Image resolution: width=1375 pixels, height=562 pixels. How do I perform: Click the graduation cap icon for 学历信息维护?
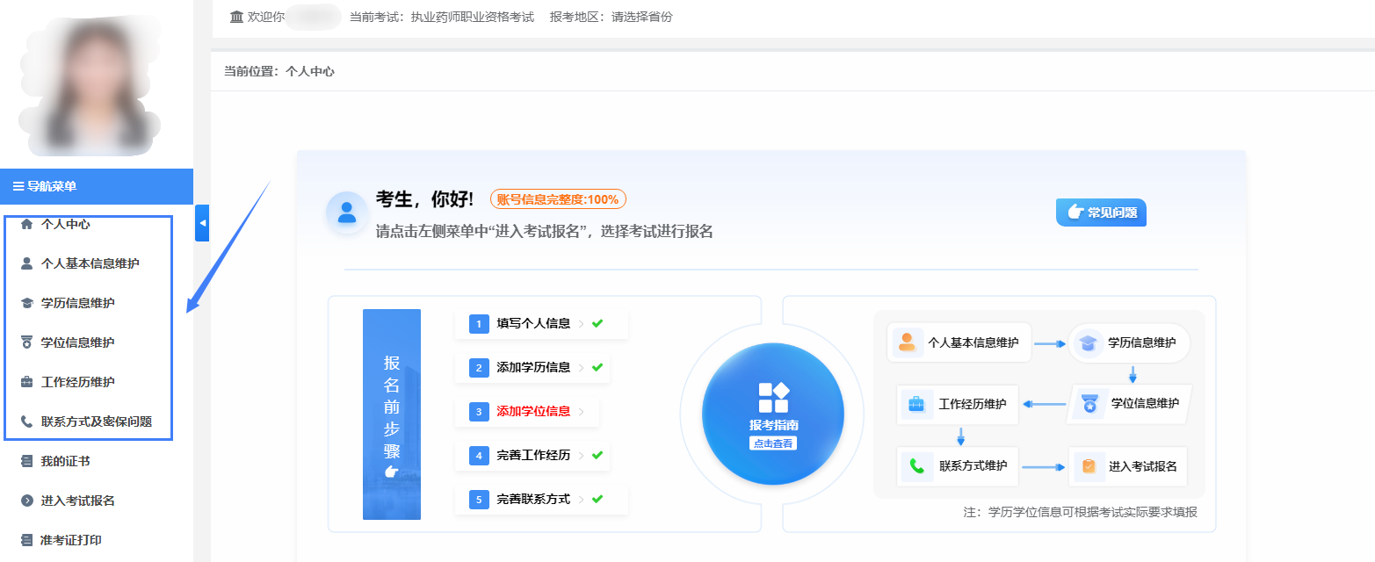[26, 303]
